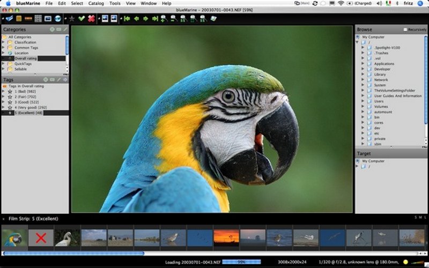
Task: Expand the 3 (Good) tag node
Action: point(4,102)
